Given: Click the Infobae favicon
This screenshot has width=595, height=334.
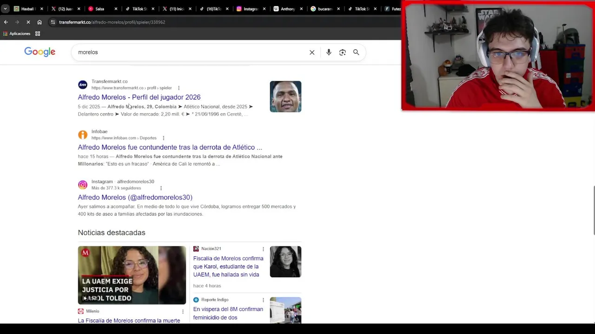Looking at the screenshot, I should [x=83, y=135].
